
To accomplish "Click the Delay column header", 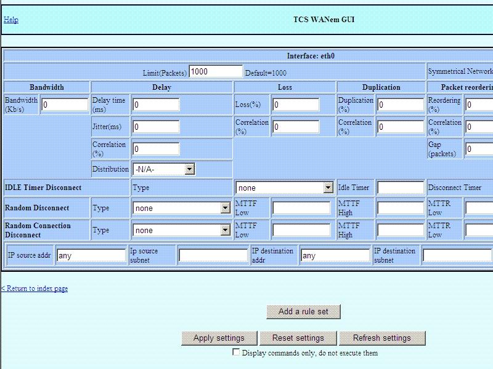I will point(161,87).
